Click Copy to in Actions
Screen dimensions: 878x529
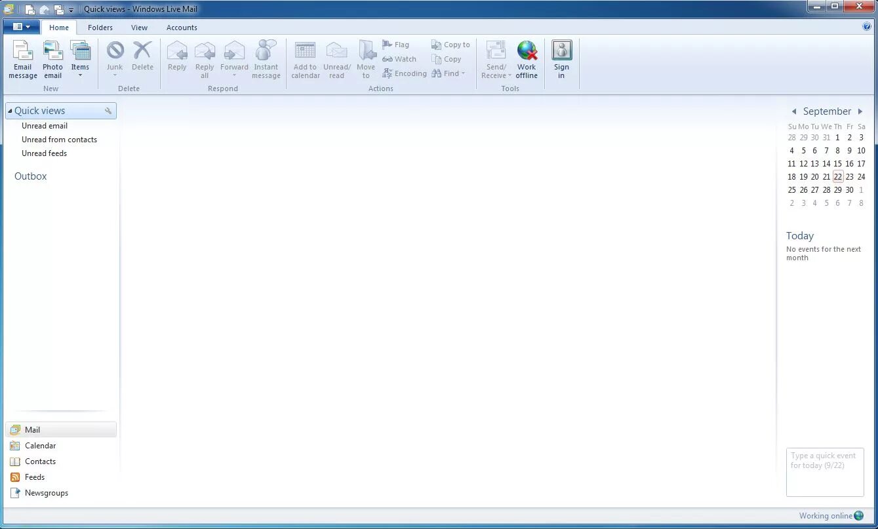click(x=450, y=45)
